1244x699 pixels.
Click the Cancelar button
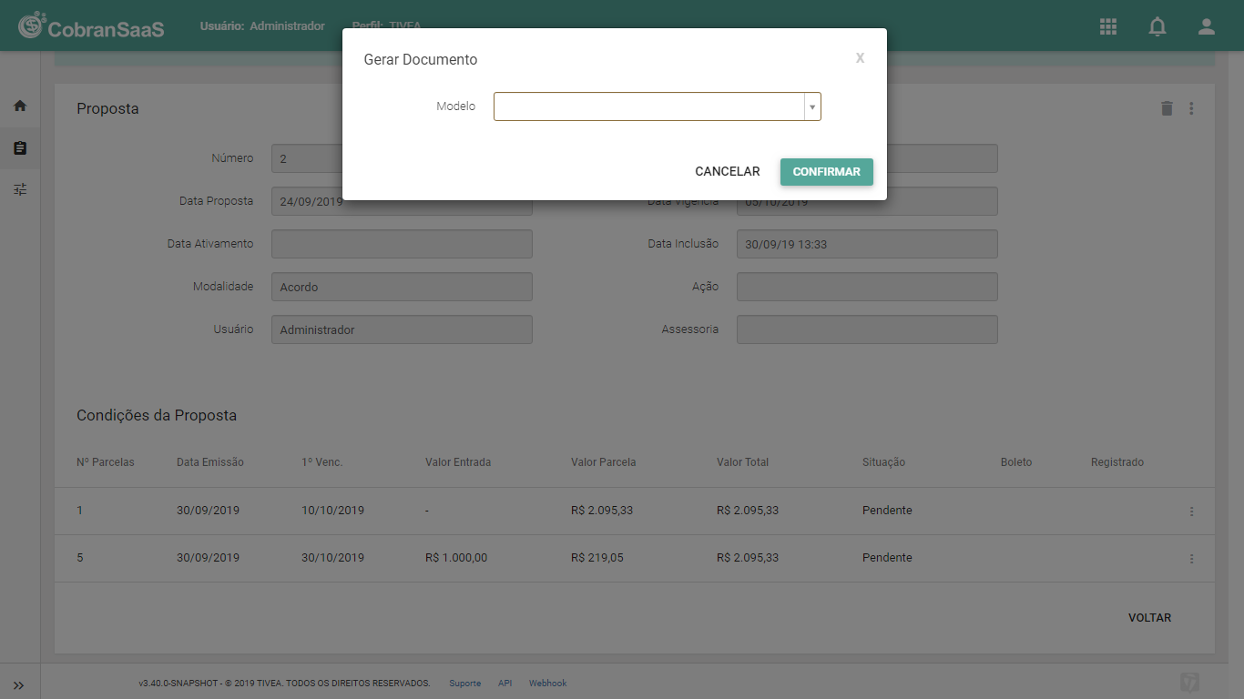(x=727, y=172)
